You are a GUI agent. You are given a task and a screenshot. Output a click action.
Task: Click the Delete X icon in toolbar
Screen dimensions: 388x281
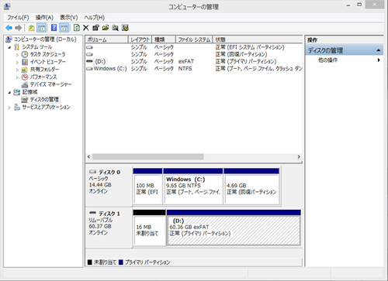(86, 28)
